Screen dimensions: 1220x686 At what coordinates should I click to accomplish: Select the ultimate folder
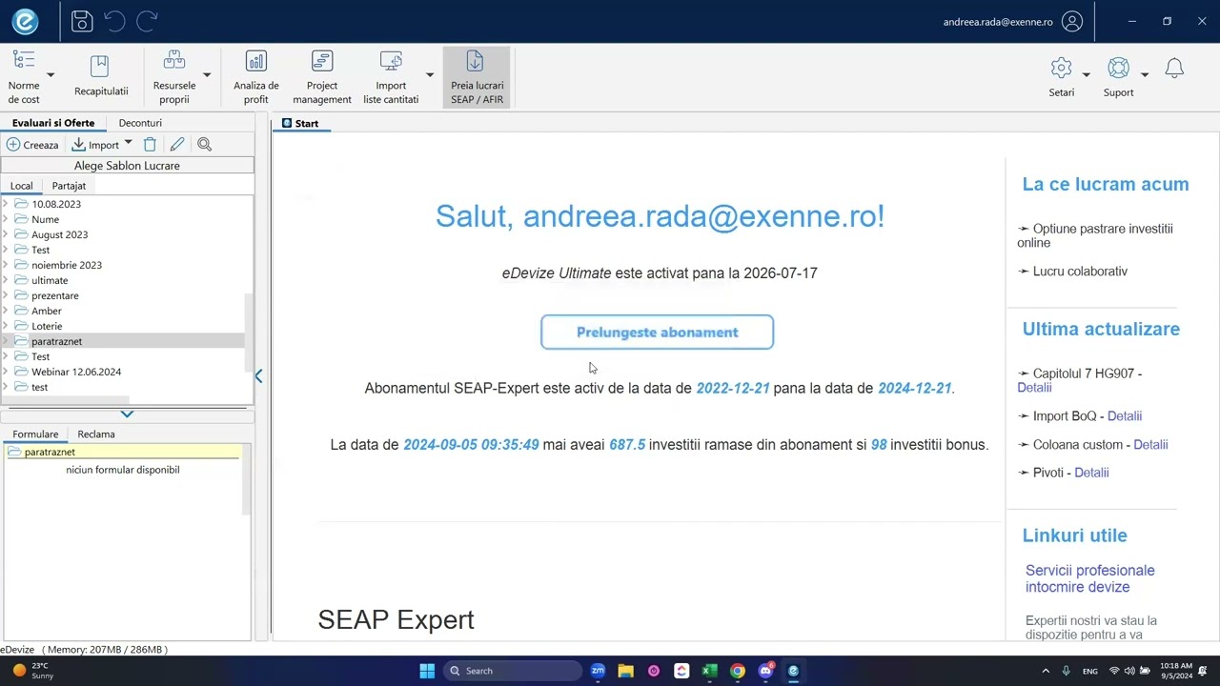50,280
